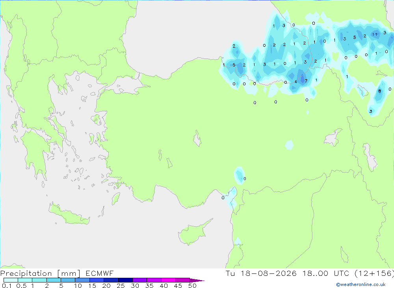
Task: Click the "UTC" label
Action: point(342,273)
